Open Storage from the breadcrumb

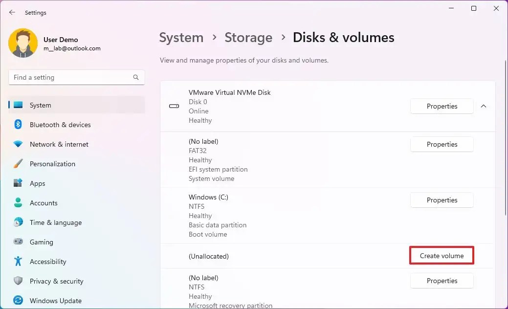pyautogui.click(x=248, y=37)
